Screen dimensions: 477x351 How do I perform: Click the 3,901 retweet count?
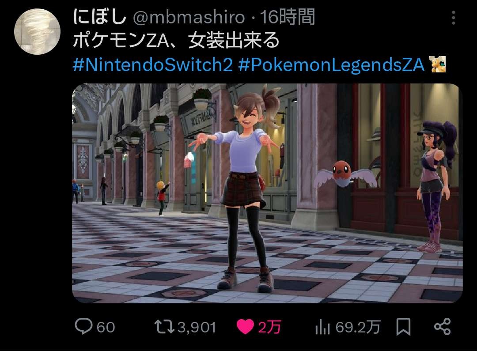(197, 328)
